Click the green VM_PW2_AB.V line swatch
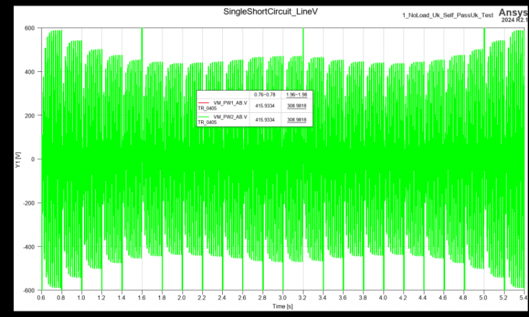This screenshot has width=529, height=317. coord(204,117)
